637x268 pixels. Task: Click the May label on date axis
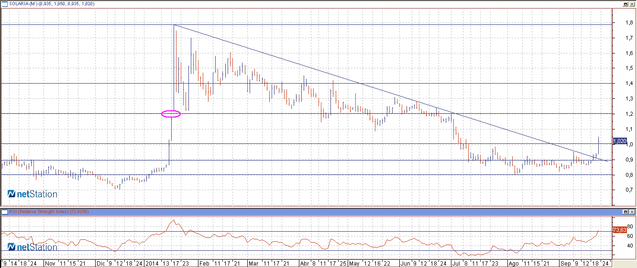click(354, 263)
